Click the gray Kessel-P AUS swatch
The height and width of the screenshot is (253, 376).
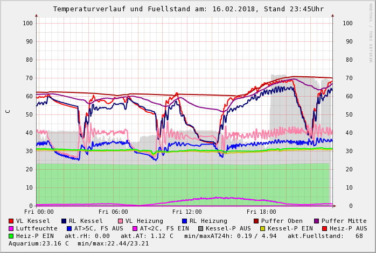click(x=201, y=228)
